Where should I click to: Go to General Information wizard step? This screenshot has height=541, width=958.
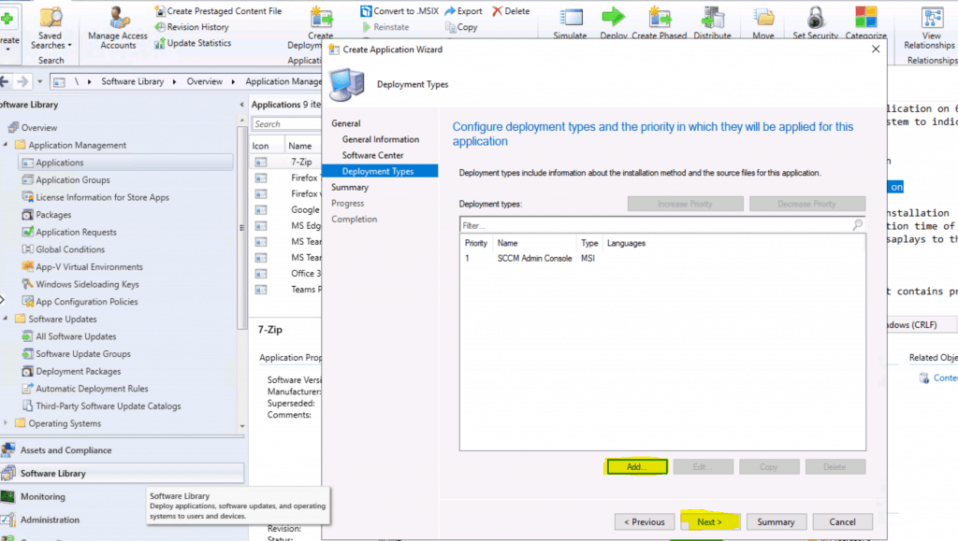381,139
